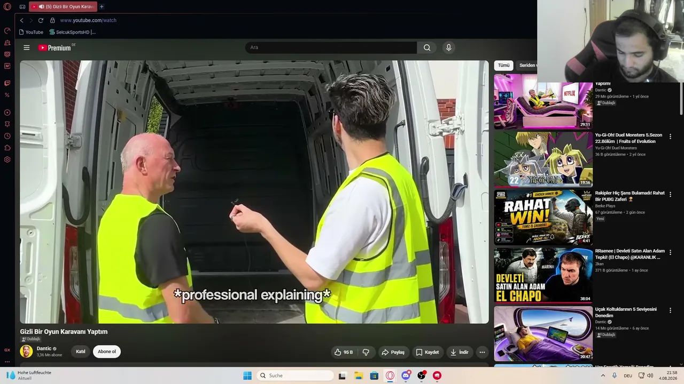The image size is (684, 384).
Task: Open a new browser tab
Action: click(x=102, y=7)
